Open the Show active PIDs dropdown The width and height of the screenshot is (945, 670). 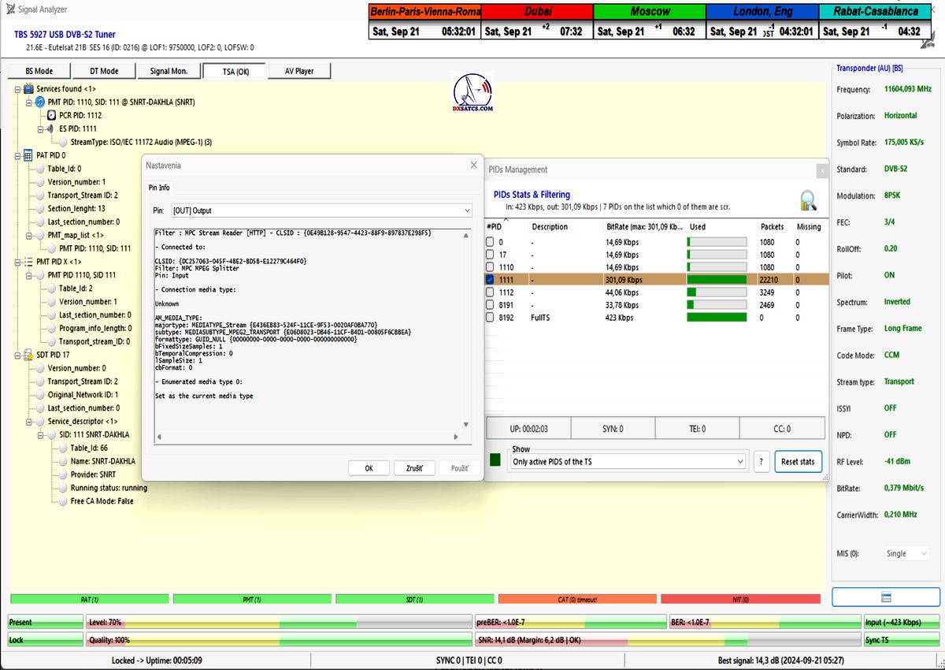628,461
